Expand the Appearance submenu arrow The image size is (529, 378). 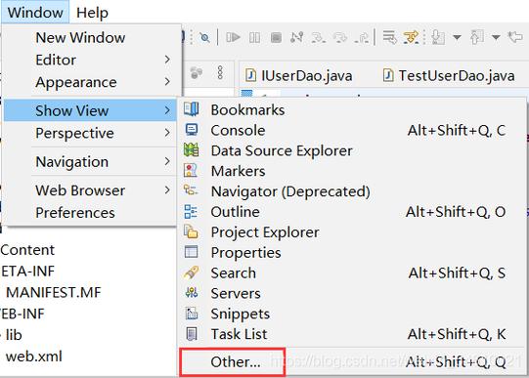167,81
